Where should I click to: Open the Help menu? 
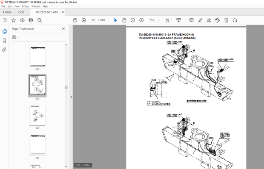(x=46, y=6)
